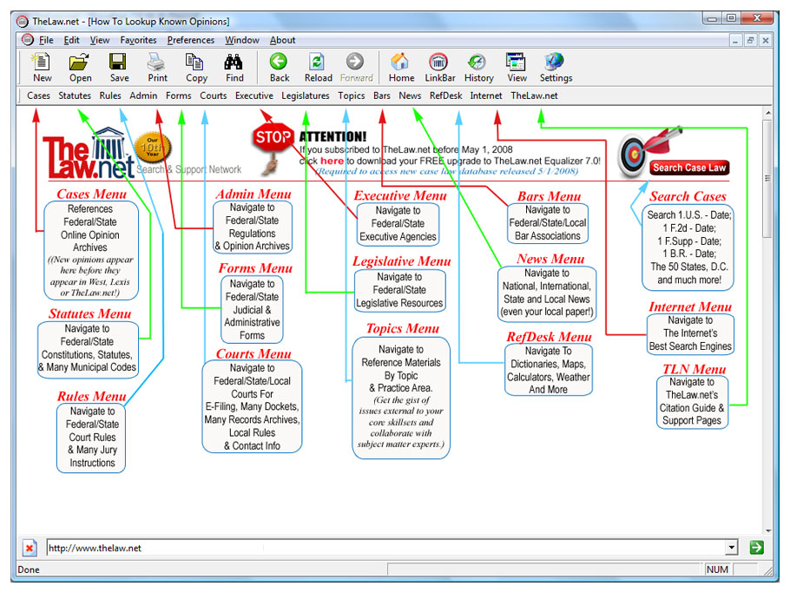
Task: Click the vertical scrollbar thumb
Action: (x=767, y=179)
